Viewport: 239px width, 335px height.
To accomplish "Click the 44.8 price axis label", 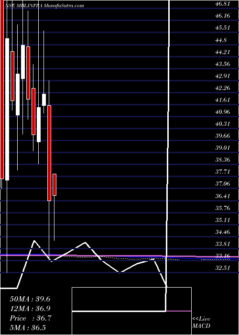I will pyautogui.click(x=221, y=40).
